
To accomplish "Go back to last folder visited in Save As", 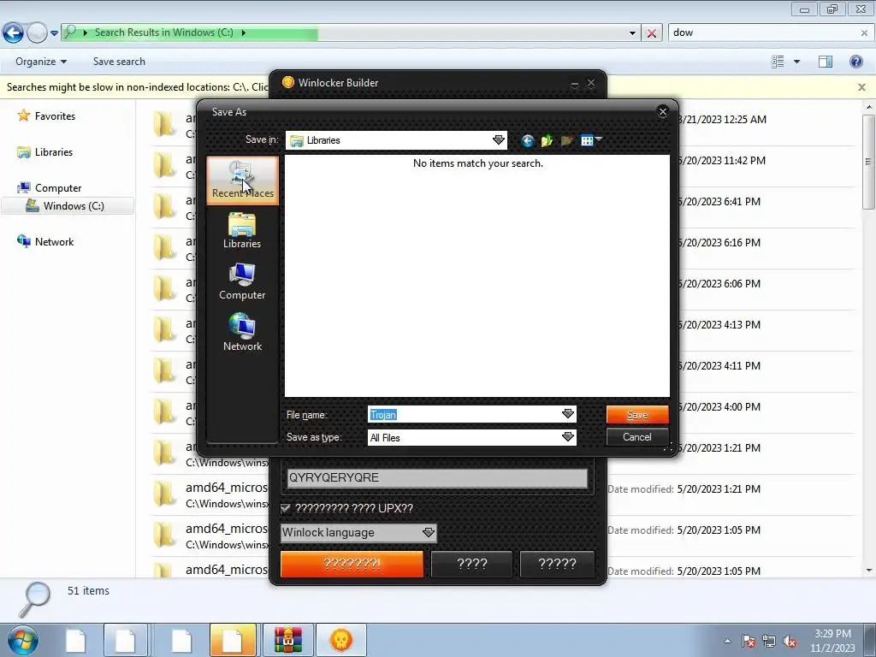I will pyautogui.click(x=527, y=141).
